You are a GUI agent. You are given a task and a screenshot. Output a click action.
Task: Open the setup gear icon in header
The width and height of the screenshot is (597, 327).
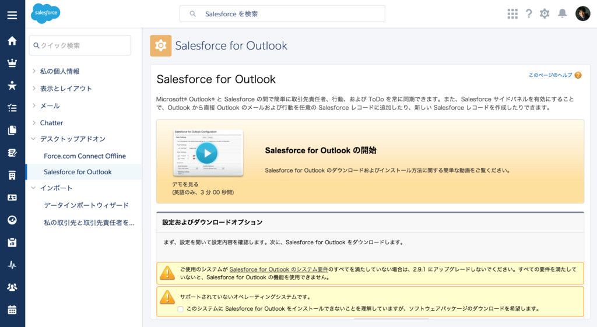pos(545,14)
